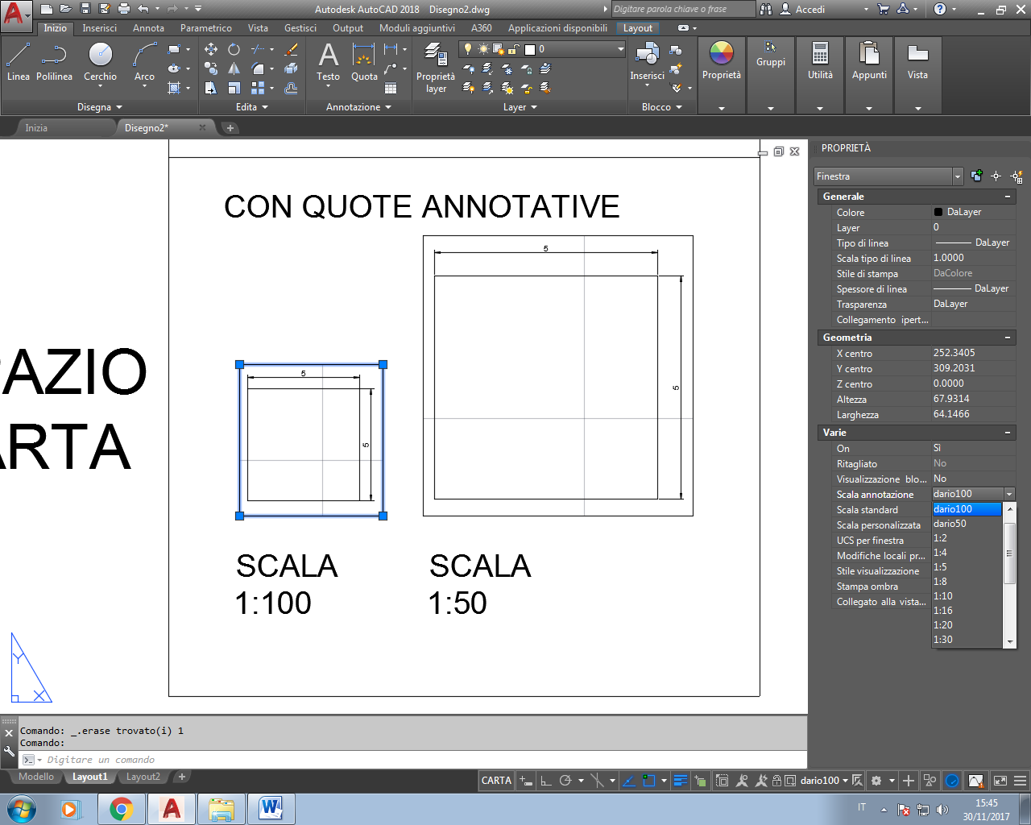The width and height of the screenshot is (1031, 825).
Task: Add a new drawing tab with plus button
Action: coord(230,128)
